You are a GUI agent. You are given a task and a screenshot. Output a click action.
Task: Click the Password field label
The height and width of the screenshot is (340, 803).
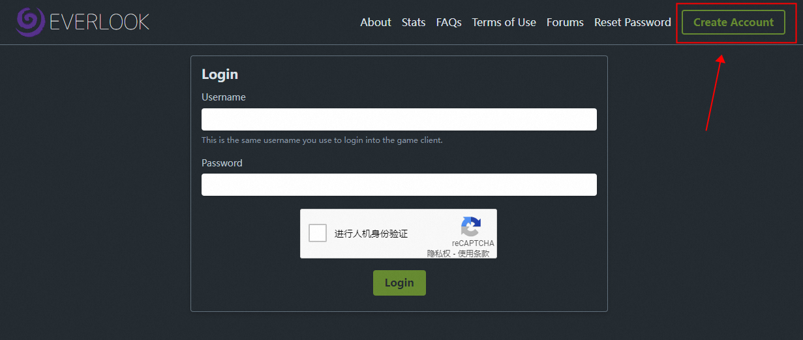[222, 163]
